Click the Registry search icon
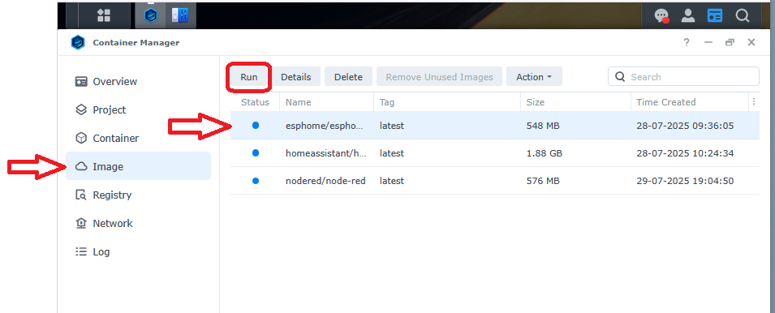Image resolution: width=775 pixels, height=313 pixels. tap(81, 195)
